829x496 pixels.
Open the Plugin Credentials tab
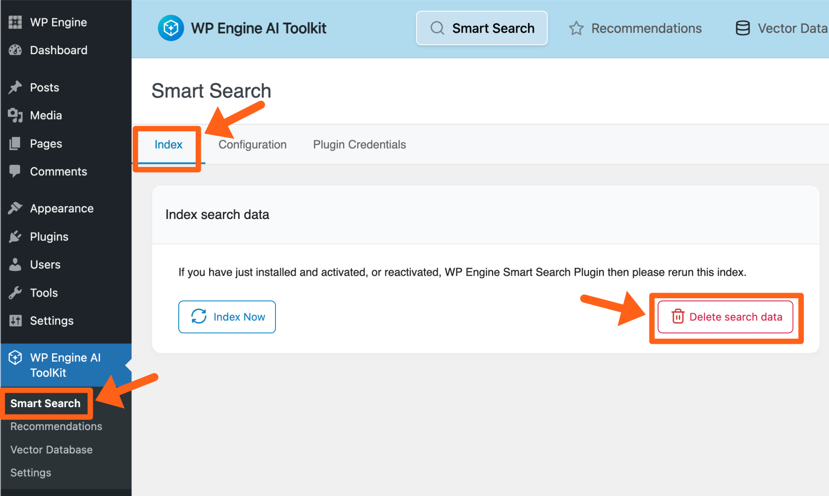coord(359,145)
